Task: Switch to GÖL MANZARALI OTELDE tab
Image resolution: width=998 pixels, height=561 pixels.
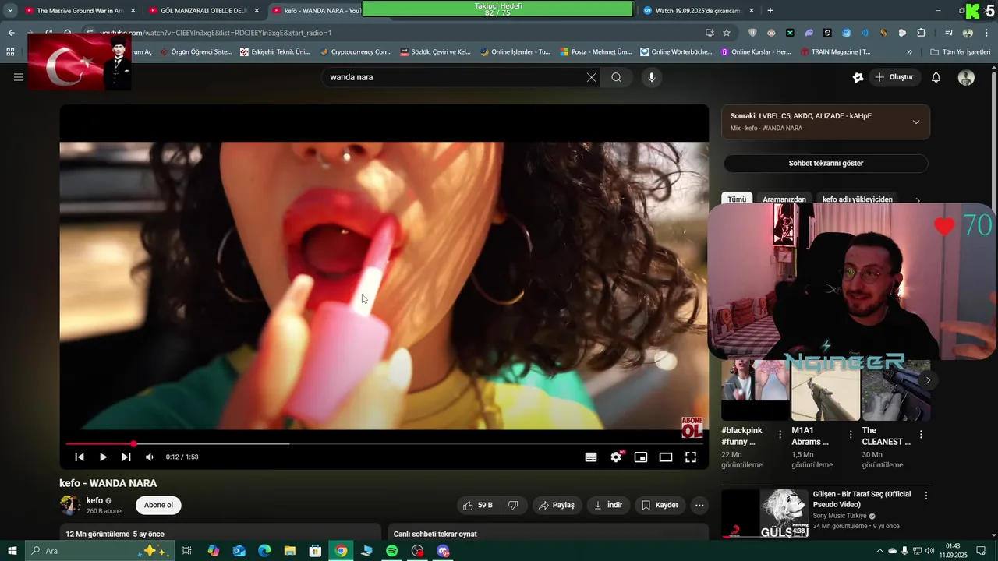Action: 203,11
